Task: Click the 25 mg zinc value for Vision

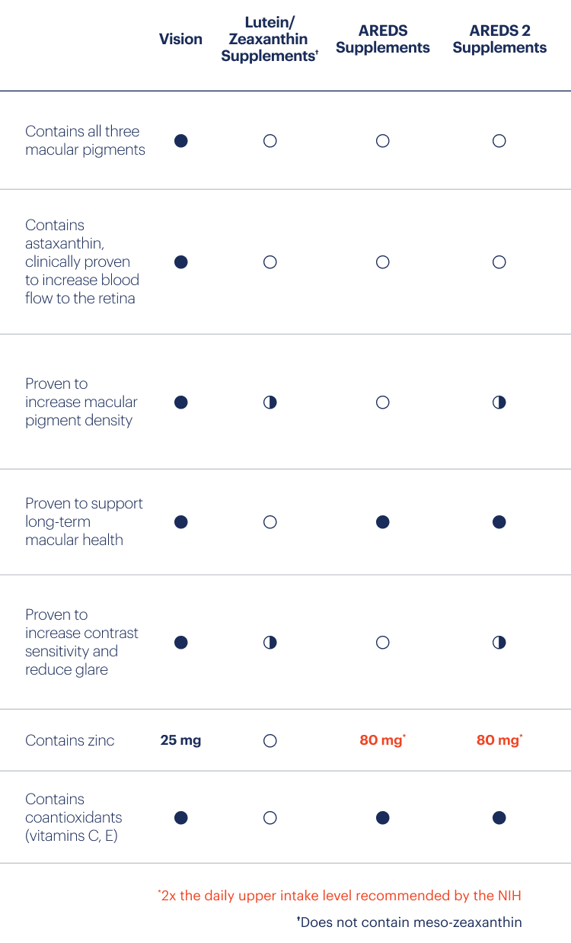Action: [181, 740]
